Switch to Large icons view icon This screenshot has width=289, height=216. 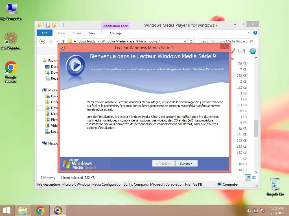(254, 178)
